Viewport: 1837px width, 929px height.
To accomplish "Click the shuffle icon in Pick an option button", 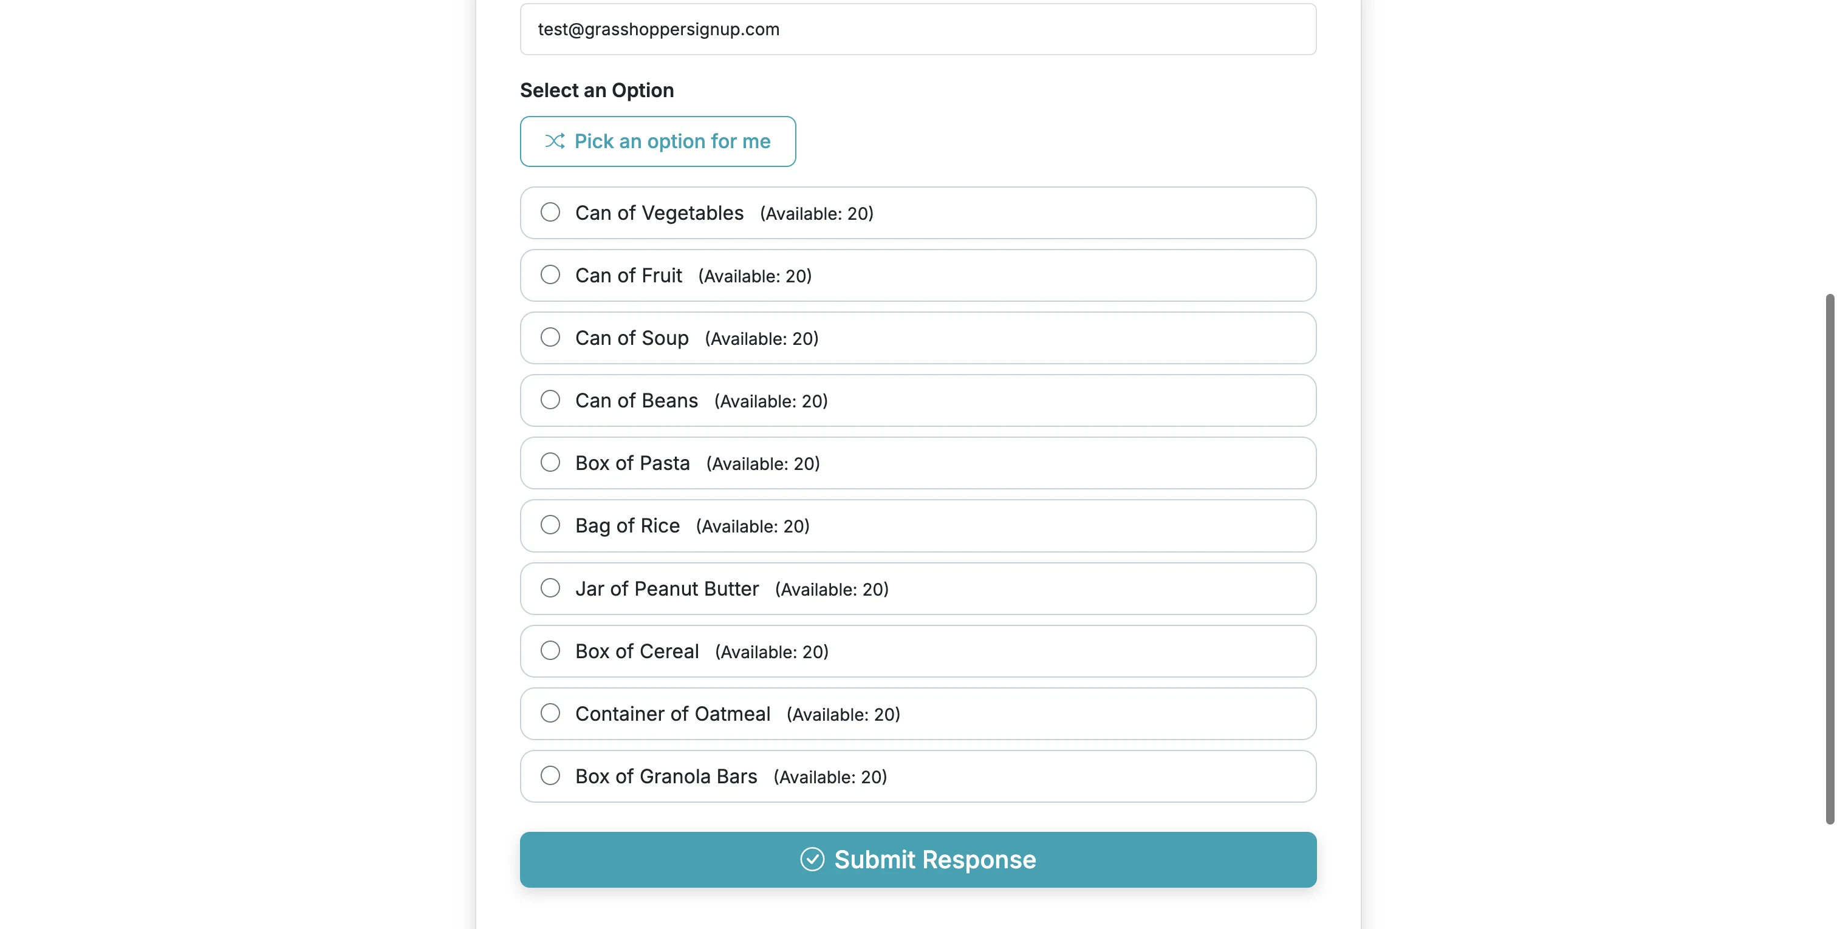I will pos(555,141).
